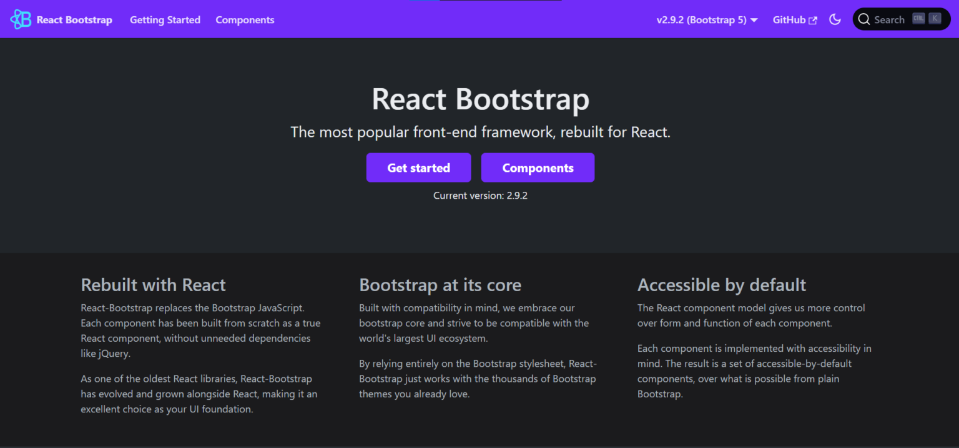Open the Getting Started nav item
The width and height of the screenshot is (959, 448).
[x=165, y=20]
